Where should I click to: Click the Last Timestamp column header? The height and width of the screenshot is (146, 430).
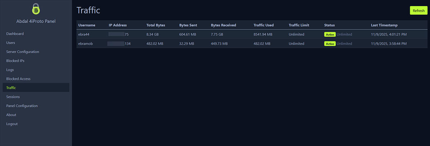click(x=384, y=25)
